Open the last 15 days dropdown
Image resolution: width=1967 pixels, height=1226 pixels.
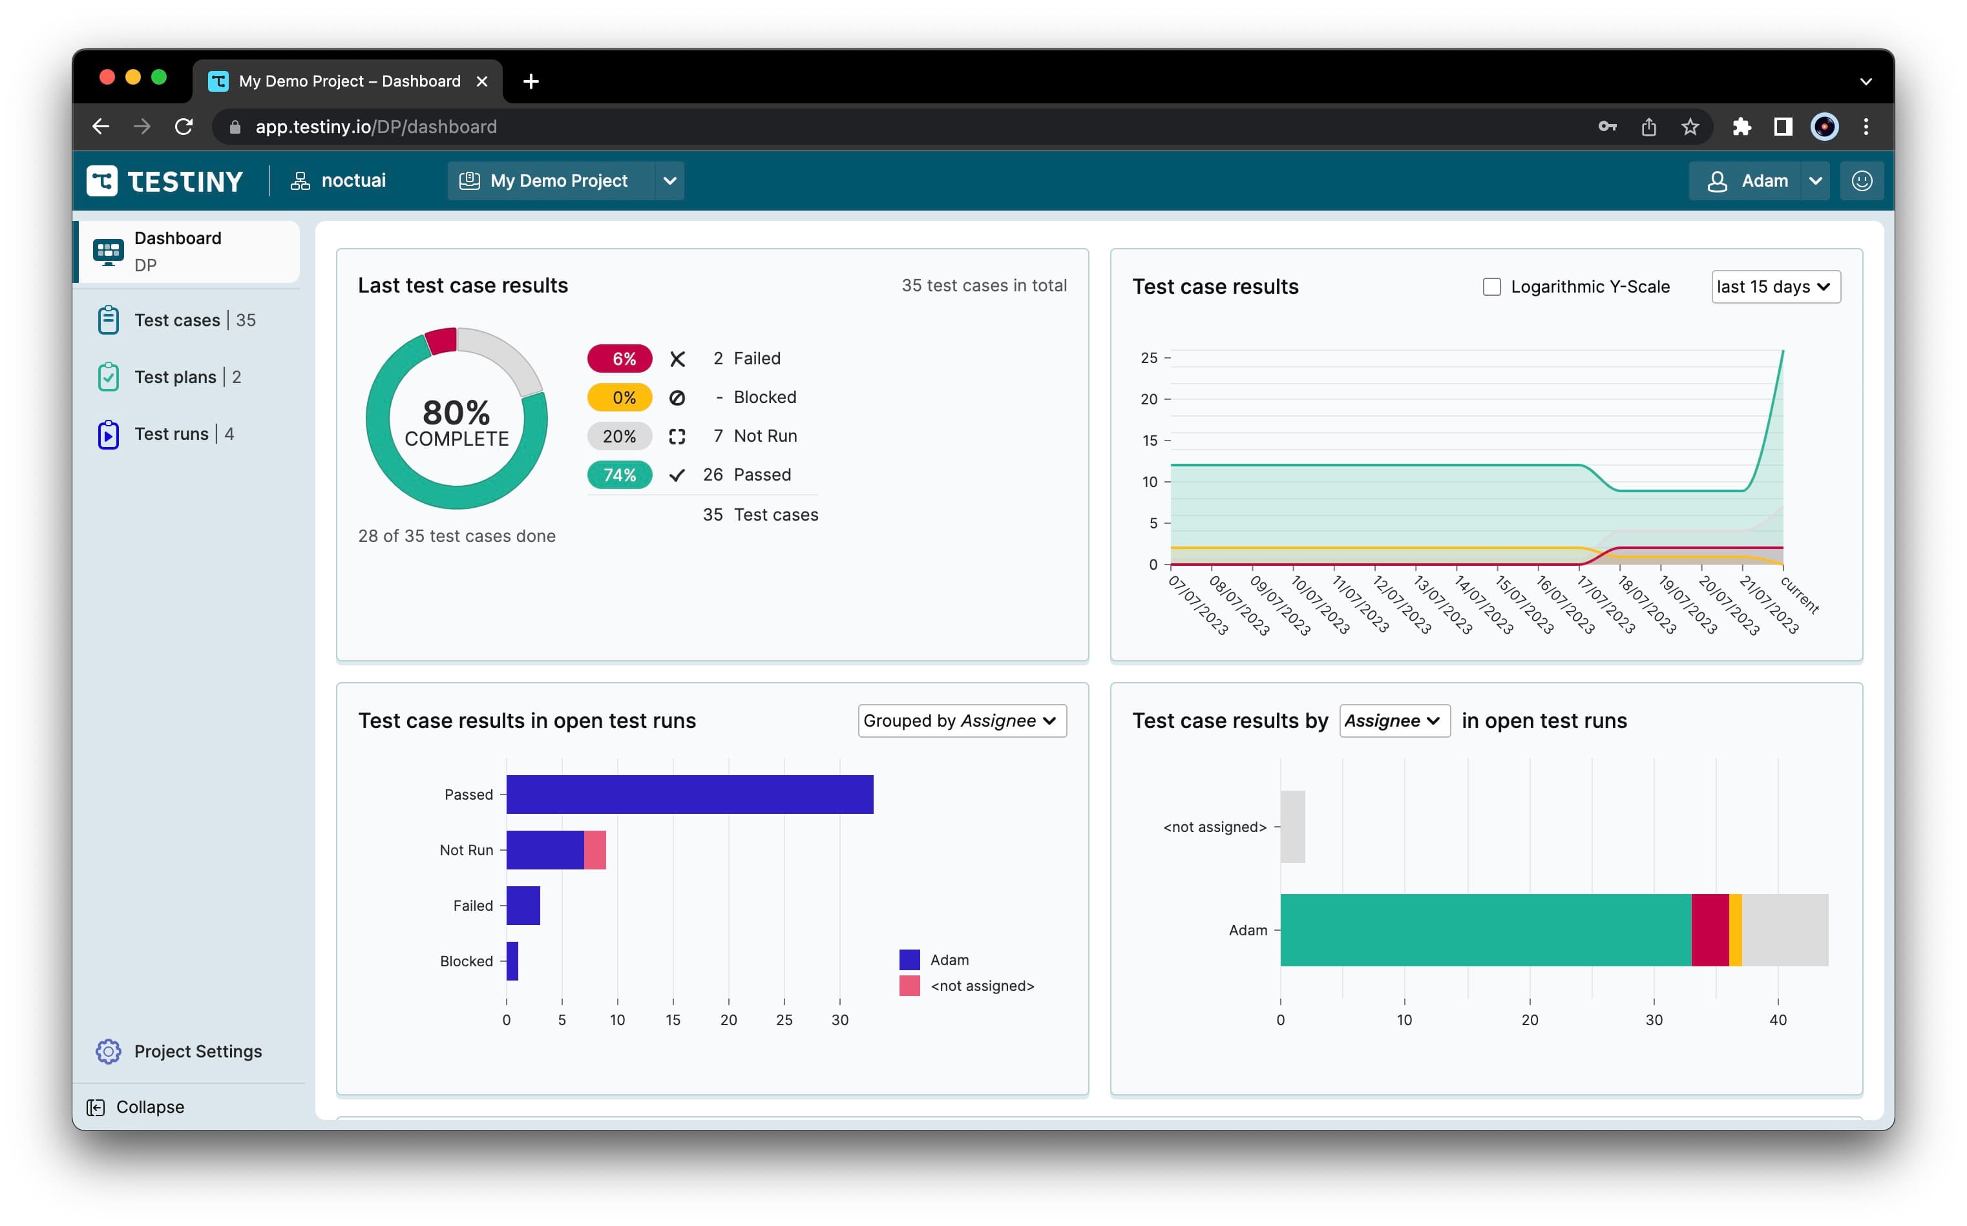pyautogui.click(x=1775, y=287)
